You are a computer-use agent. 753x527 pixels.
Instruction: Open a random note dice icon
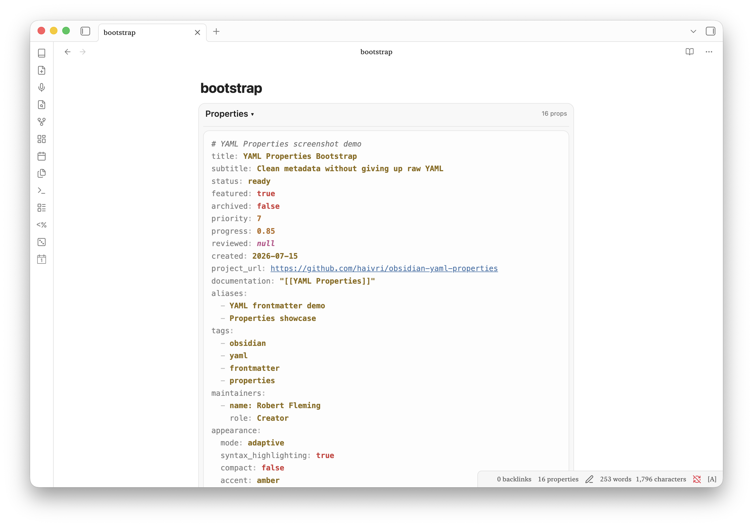click(x=42, y=242)
